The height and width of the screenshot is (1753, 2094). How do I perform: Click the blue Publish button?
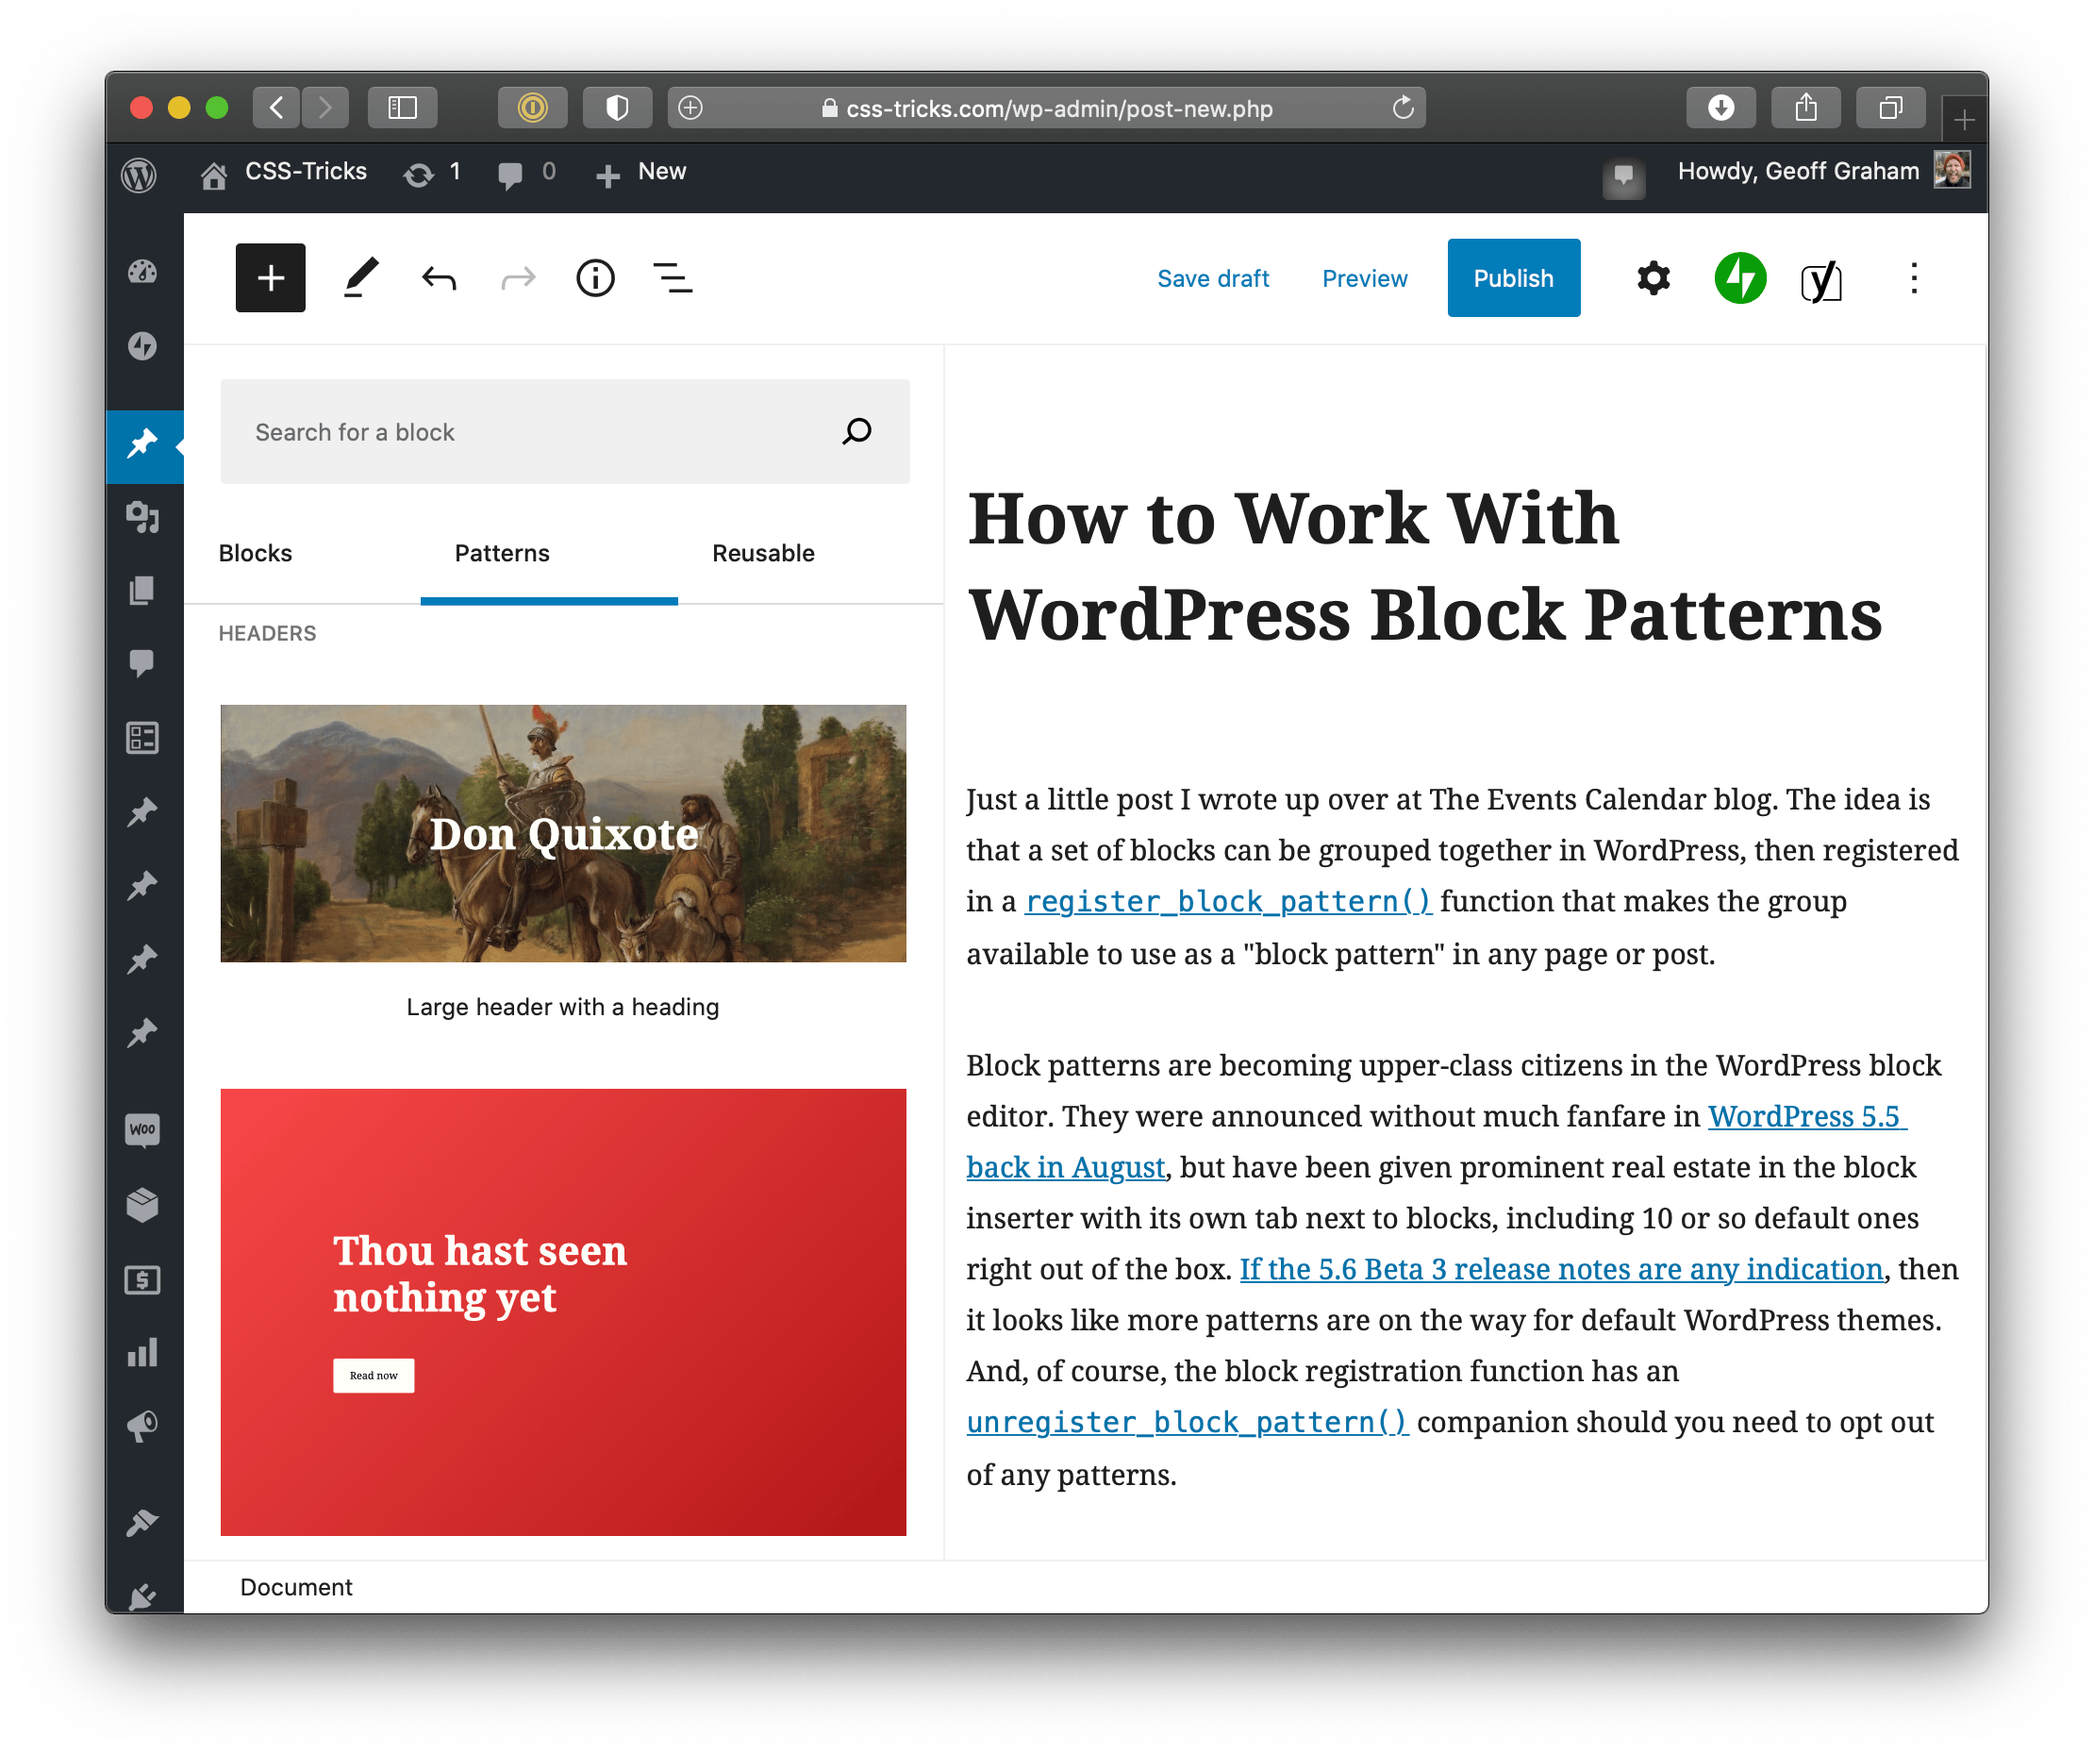point(1514,278)
